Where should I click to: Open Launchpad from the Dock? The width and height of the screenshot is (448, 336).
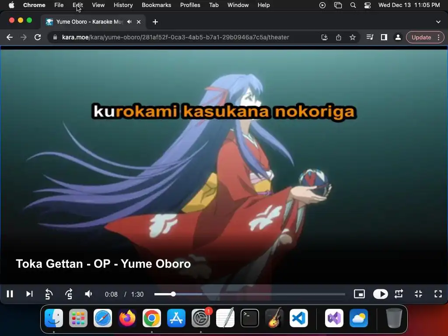click(x=78, y=318)
